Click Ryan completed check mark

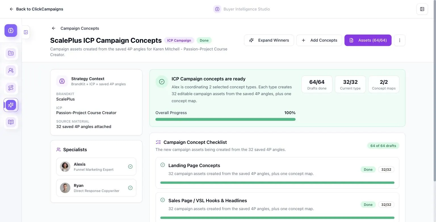(130, 188)
